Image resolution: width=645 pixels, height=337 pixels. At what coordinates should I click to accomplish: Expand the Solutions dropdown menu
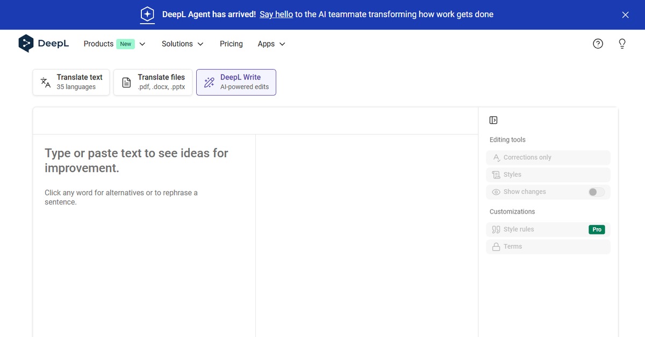coord(182,44)
